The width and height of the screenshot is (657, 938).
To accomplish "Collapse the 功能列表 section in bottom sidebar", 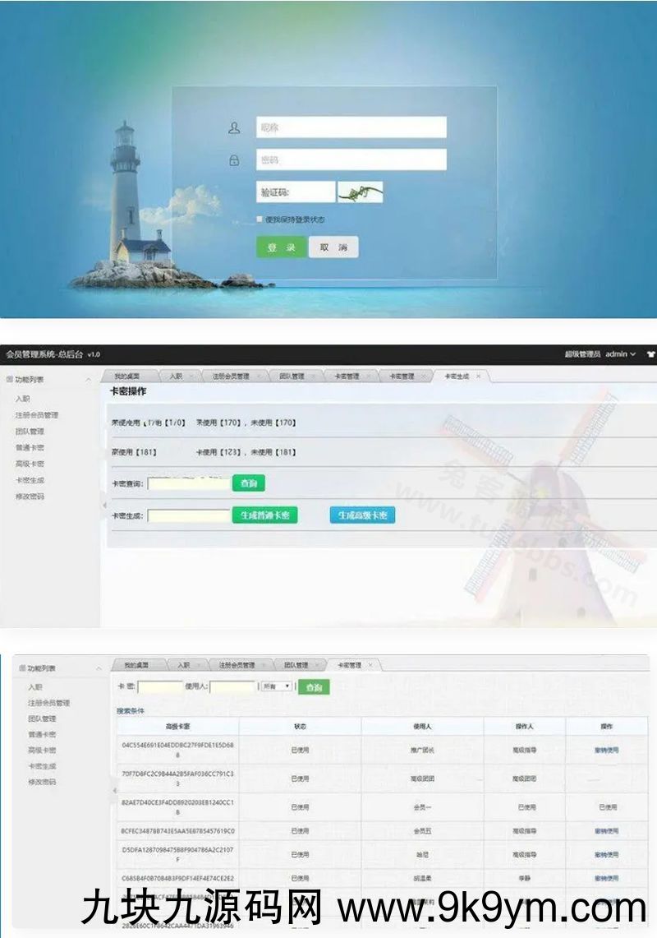I will [99, 668].
